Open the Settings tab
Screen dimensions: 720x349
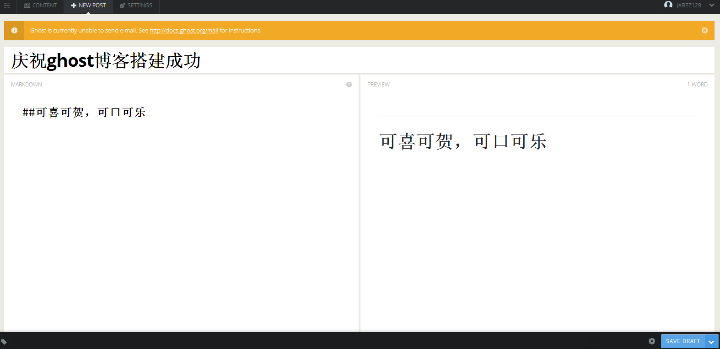point(136,5)
